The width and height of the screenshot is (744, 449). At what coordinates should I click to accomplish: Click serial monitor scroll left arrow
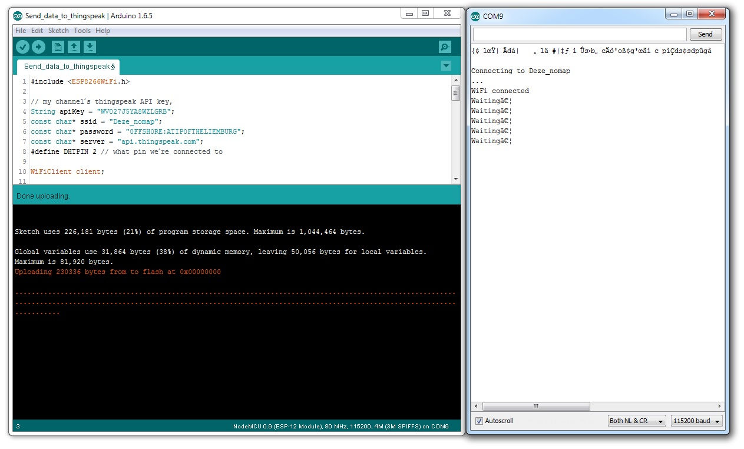pyautogui.click(x=476, y=406)
